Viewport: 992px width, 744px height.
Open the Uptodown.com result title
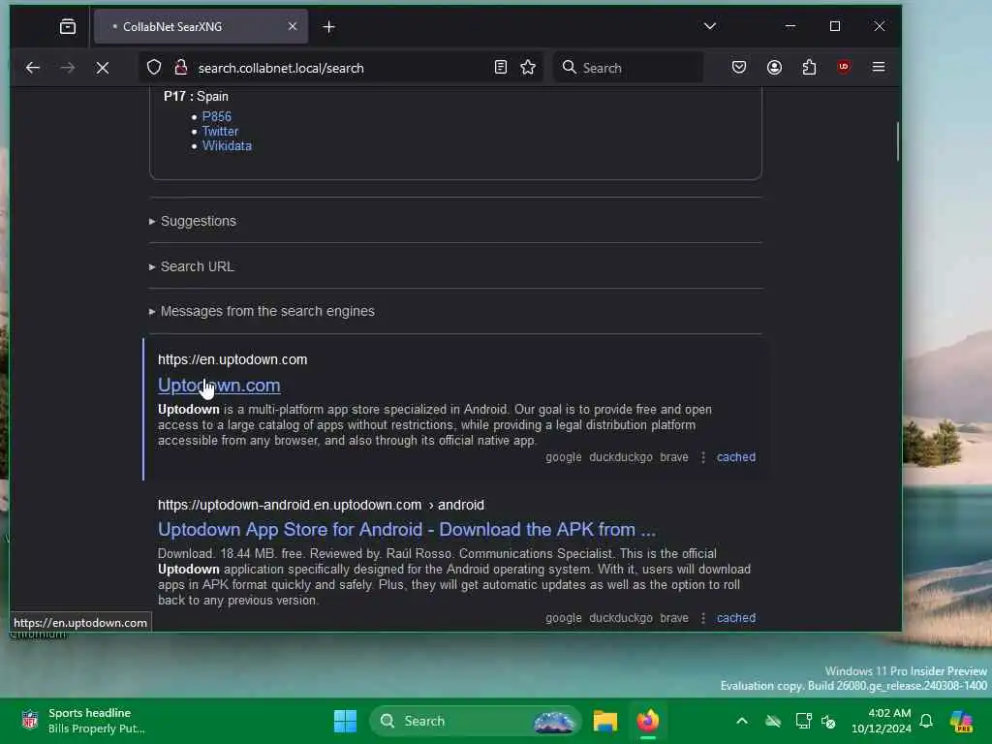219,386
